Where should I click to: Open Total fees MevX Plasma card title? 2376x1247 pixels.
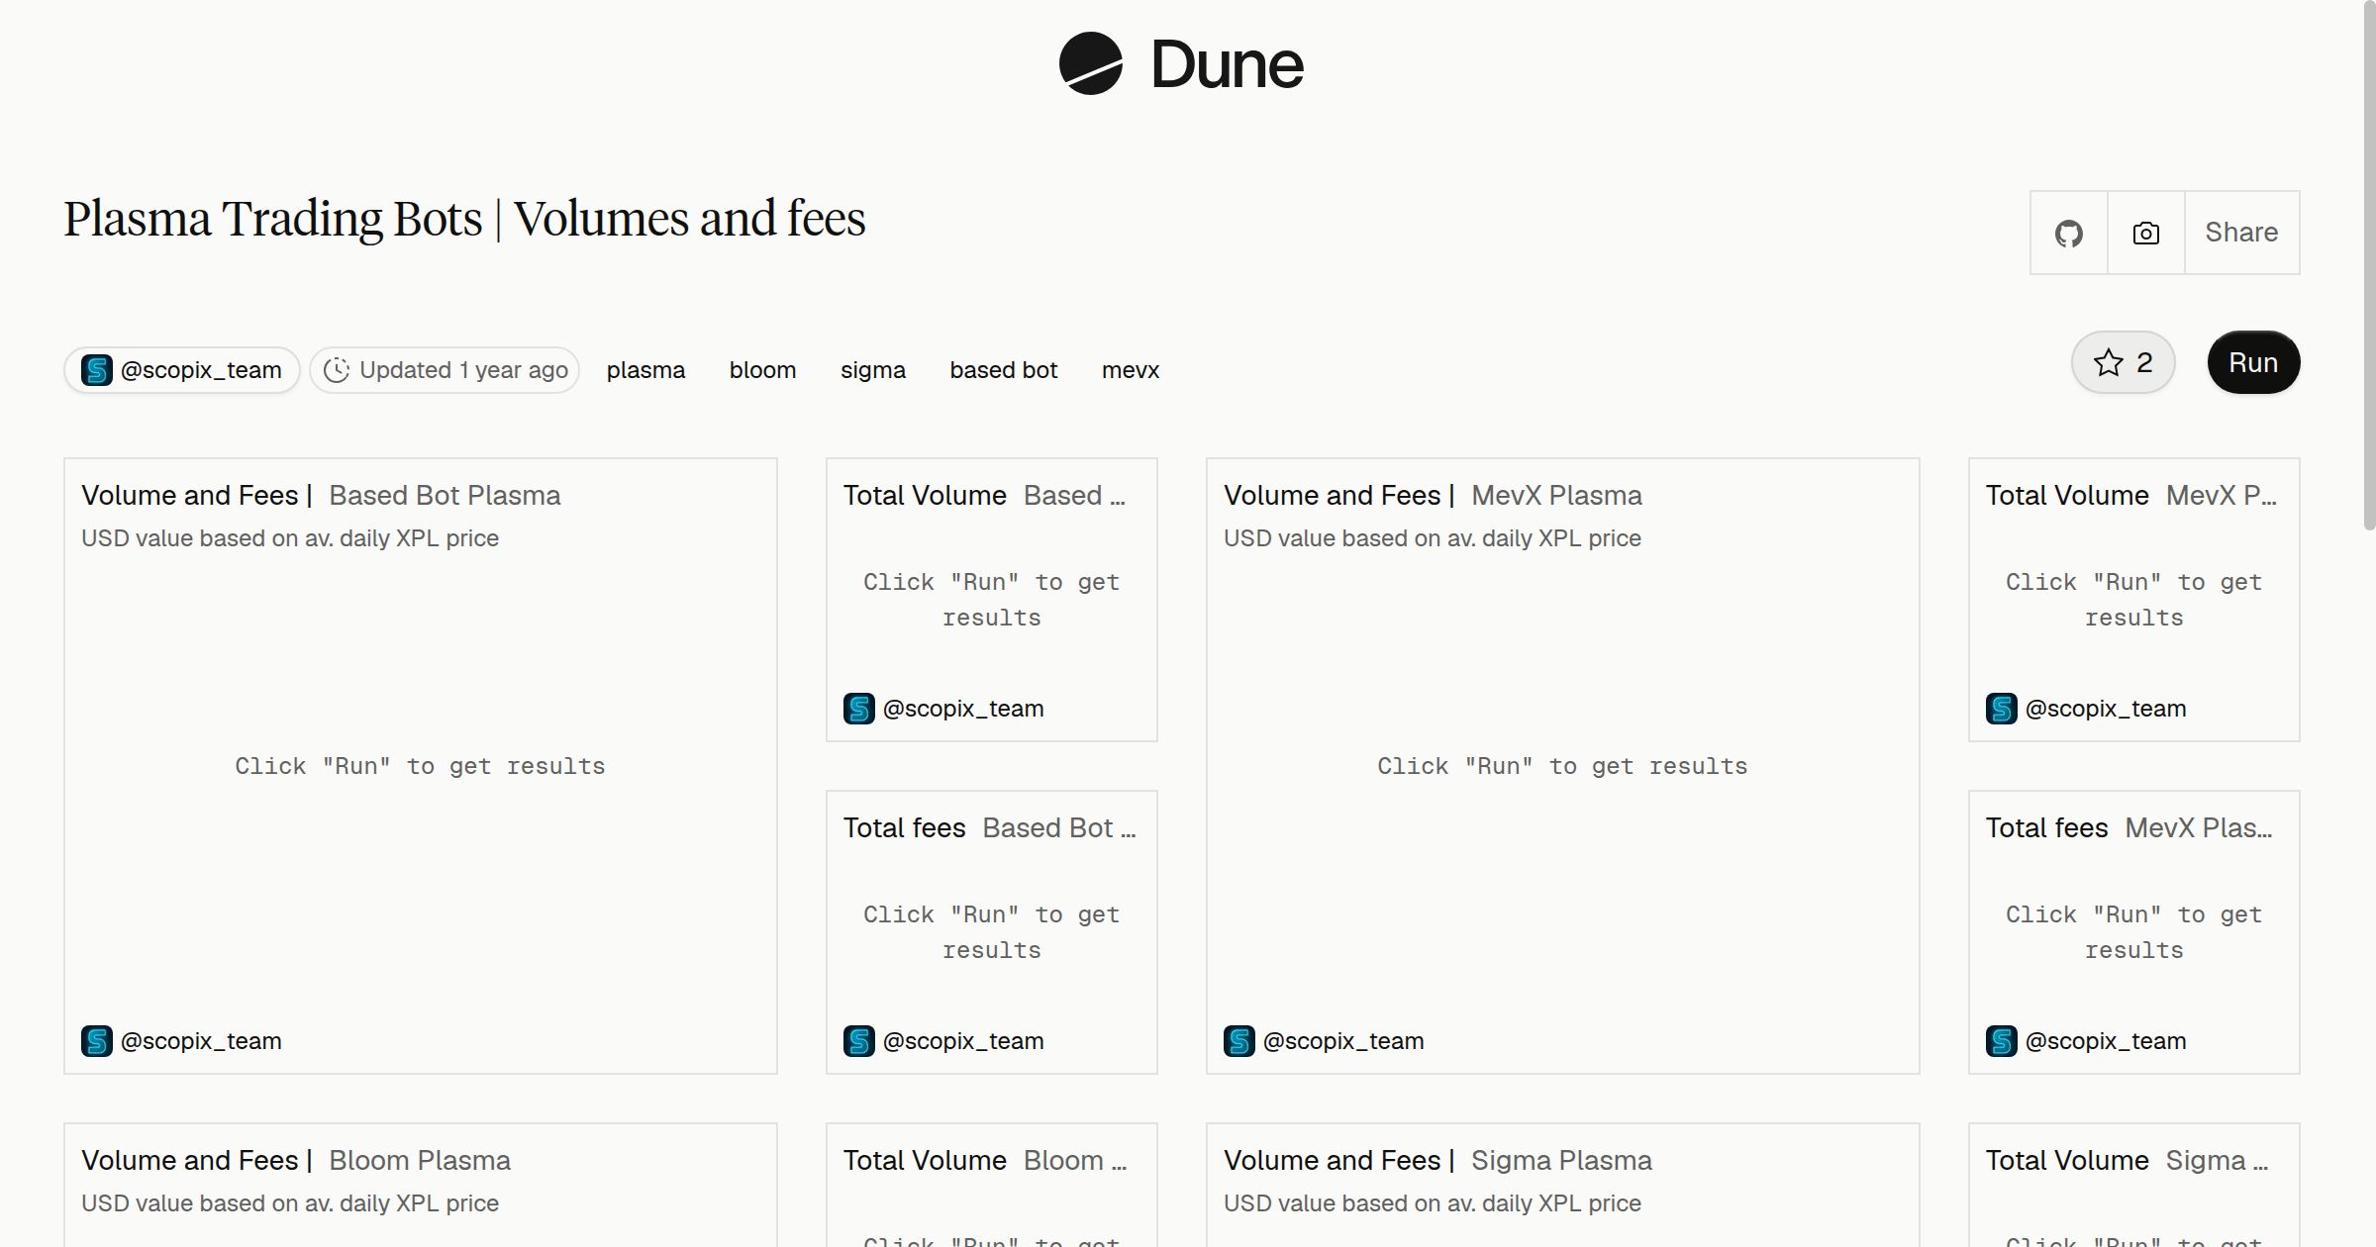[x=2129, y=827]
